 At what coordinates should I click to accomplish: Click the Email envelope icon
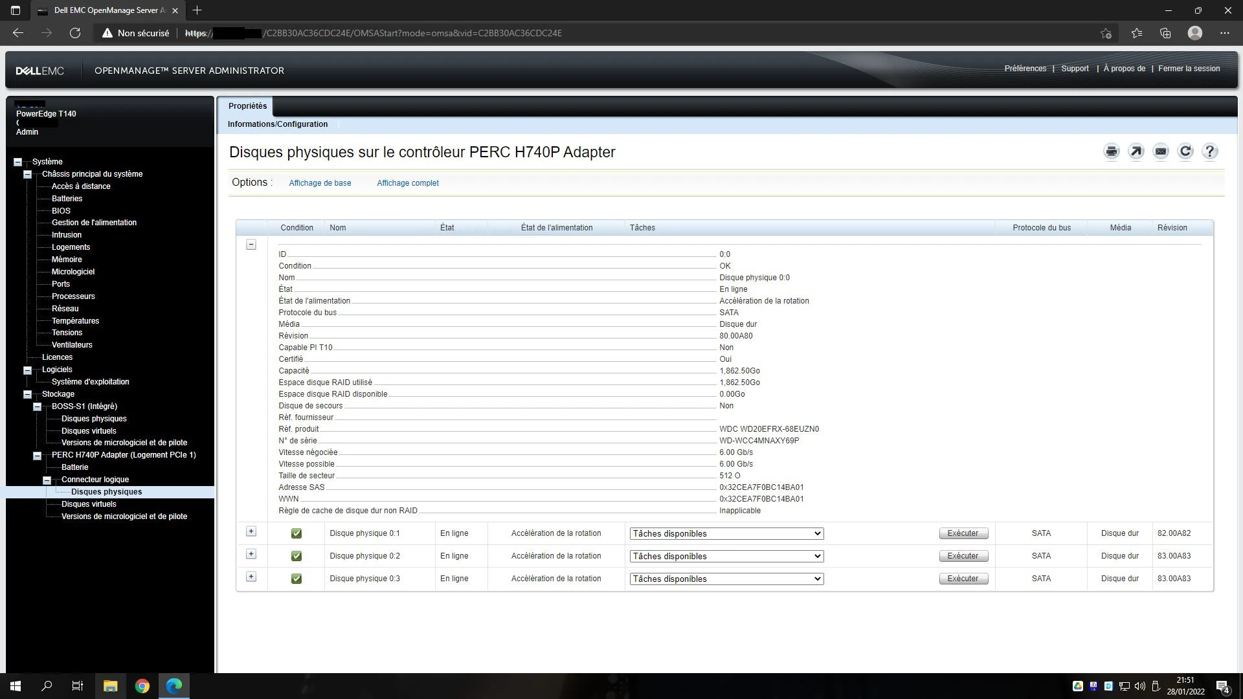(x=1160, y=151)
